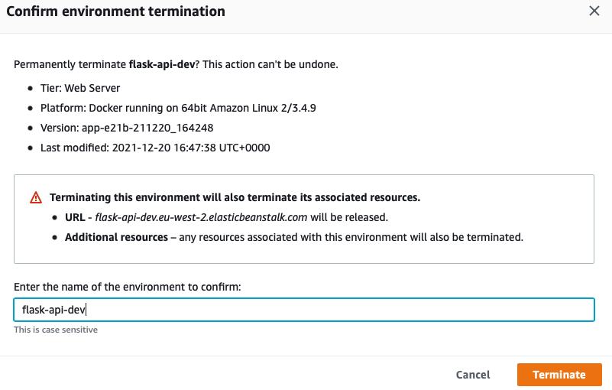Focus the environment name input field

tap(303, 310)
